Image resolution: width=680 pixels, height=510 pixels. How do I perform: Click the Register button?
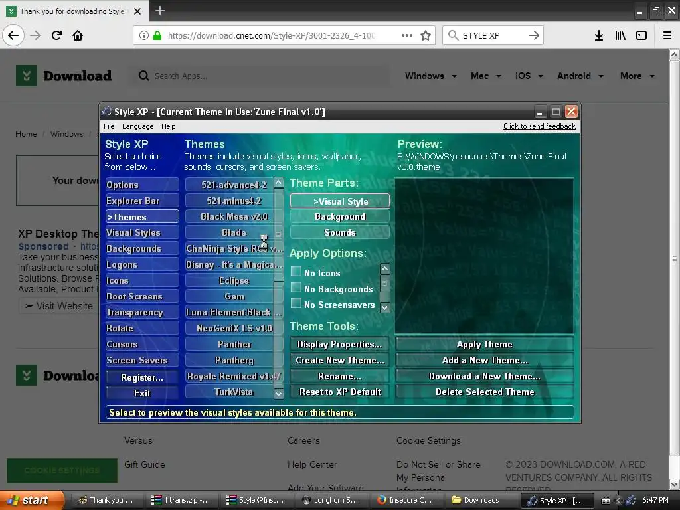click(x=142, y=377)
